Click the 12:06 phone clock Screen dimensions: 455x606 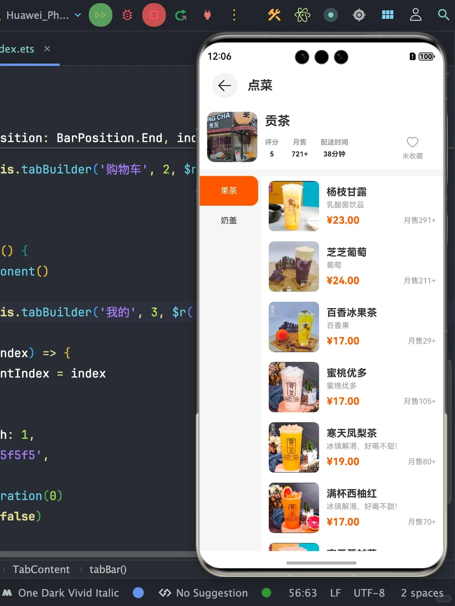tap(219, 56)
